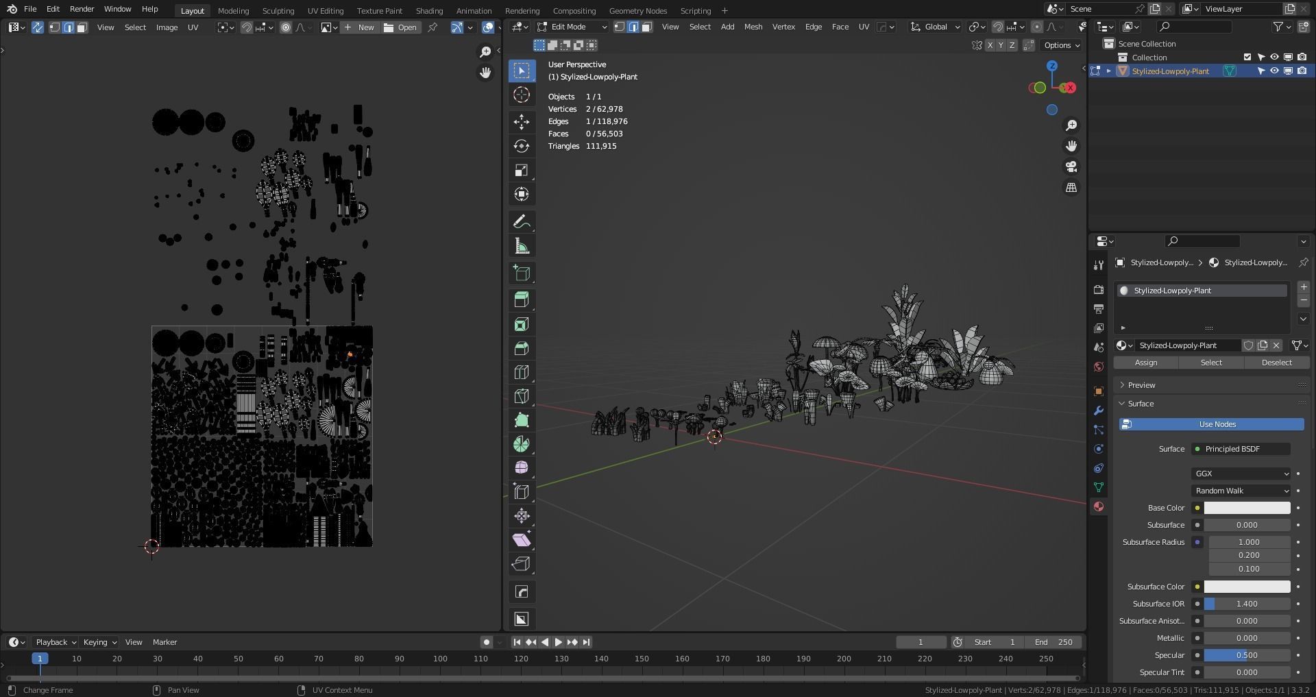This screenshot has height=697, width=1316.
Task: Open the viewport Options dropdown
Action: pyautogui.click(x=1061, y=45)
